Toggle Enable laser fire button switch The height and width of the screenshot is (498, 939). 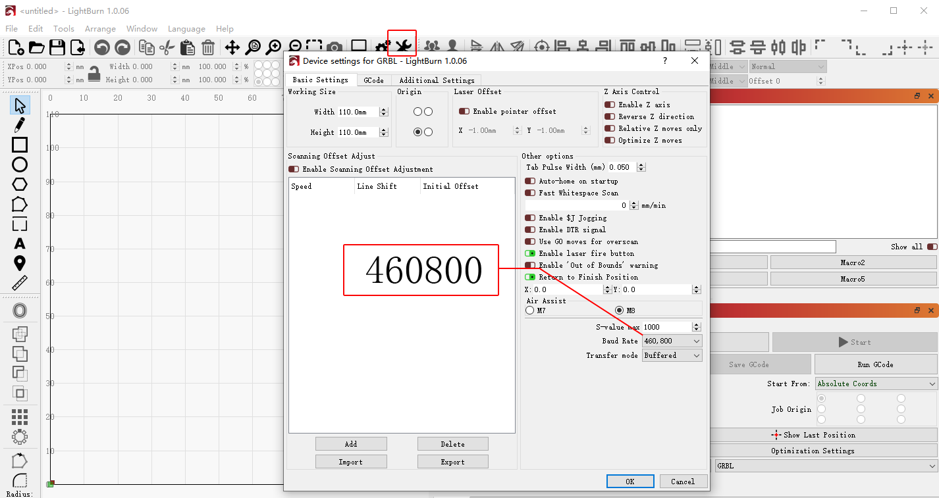pyautogui.click(x=530, y=253)
